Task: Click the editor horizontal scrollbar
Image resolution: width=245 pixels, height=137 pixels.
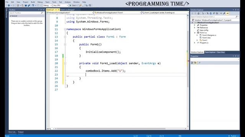Action: click(x=111, y=129)
